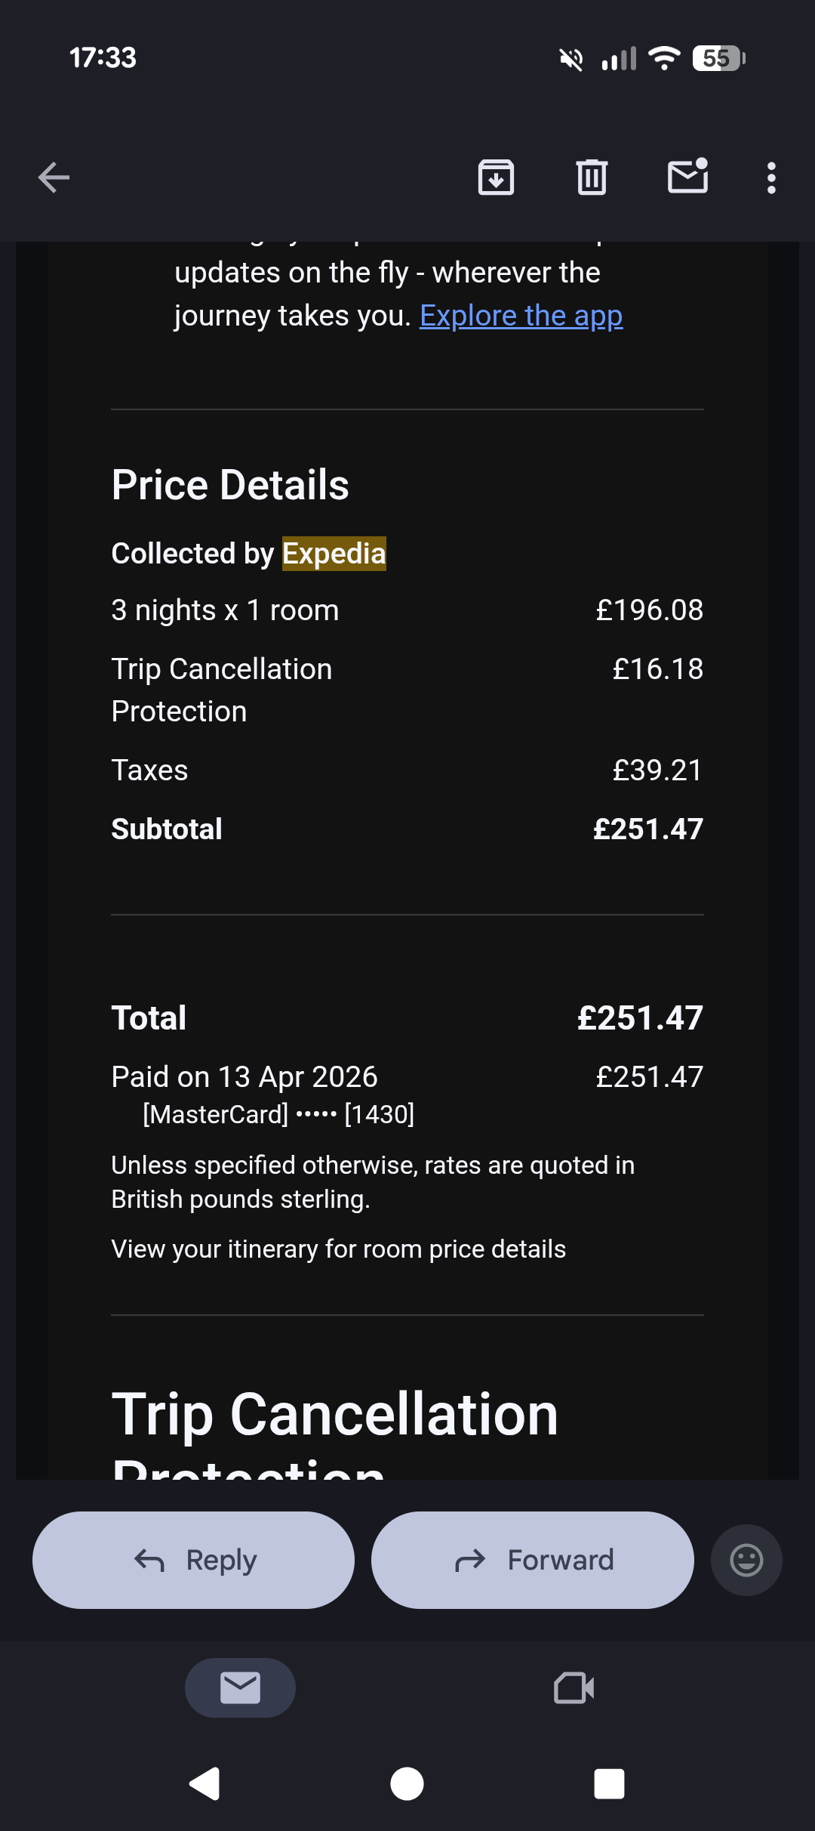
Task: Switch to the Mail tab
Action: point(240,1687)
